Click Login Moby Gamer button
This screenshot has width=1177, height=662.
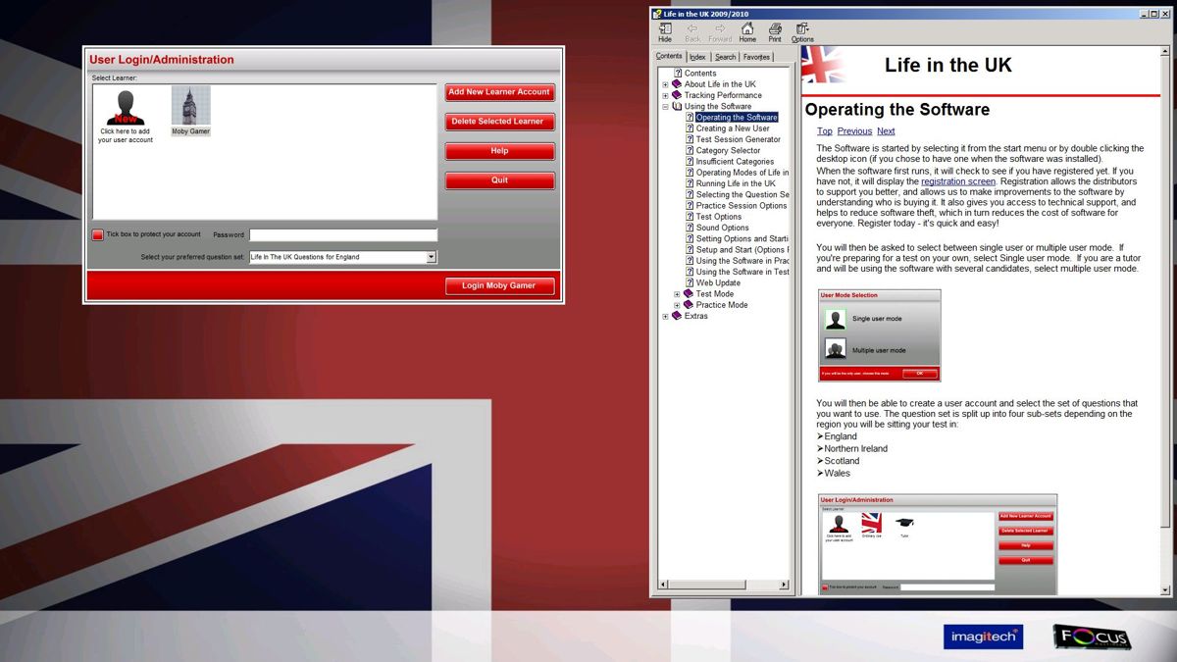pos(499,285)
